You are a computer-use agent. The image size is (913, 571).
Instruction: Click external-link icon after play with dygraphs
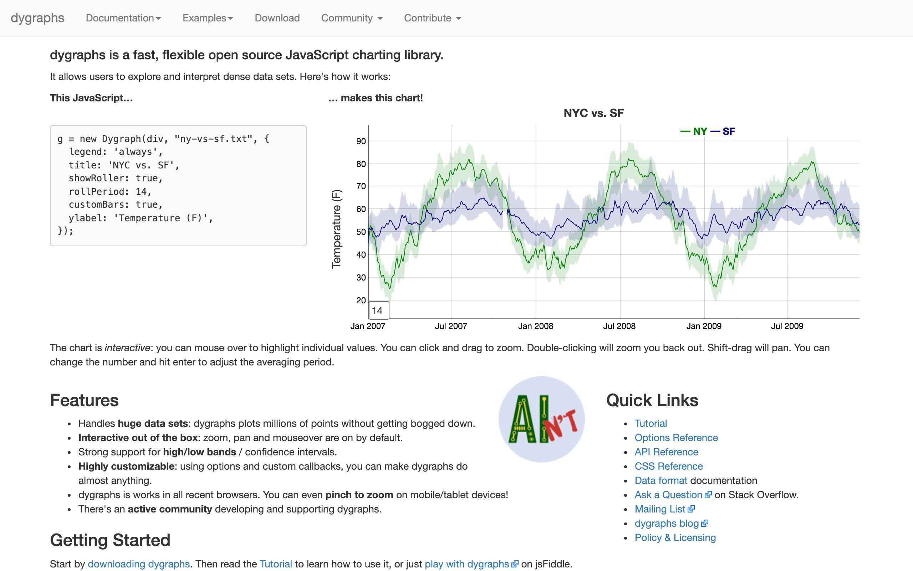(x=515, y=564)
